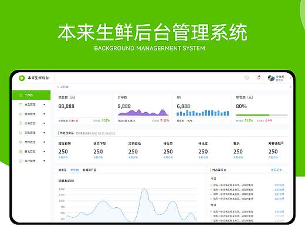Click the 1500 y-axis label on chart
The width and height of the screenshot is (305, 229).
62,188
